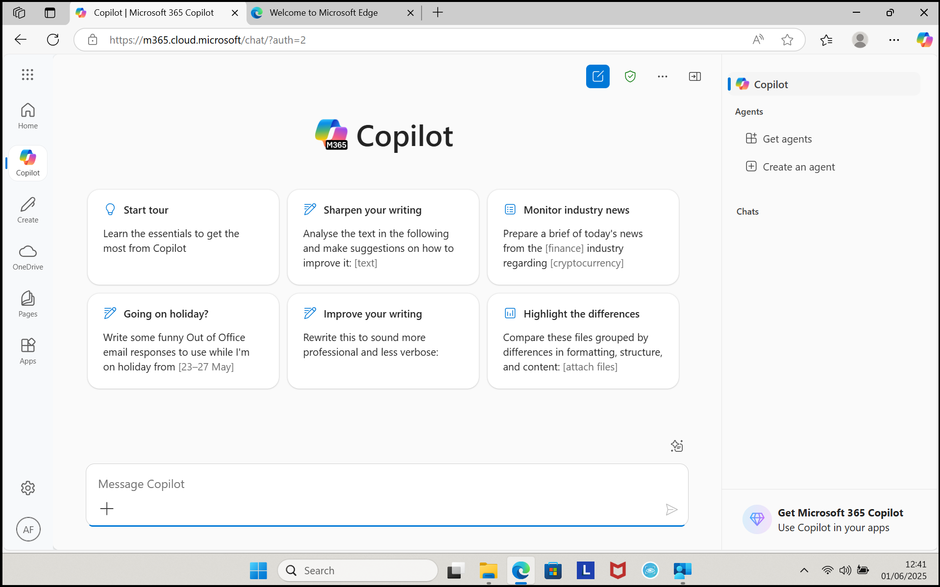Open the plus attachment menu in message box

pos(107,509)
